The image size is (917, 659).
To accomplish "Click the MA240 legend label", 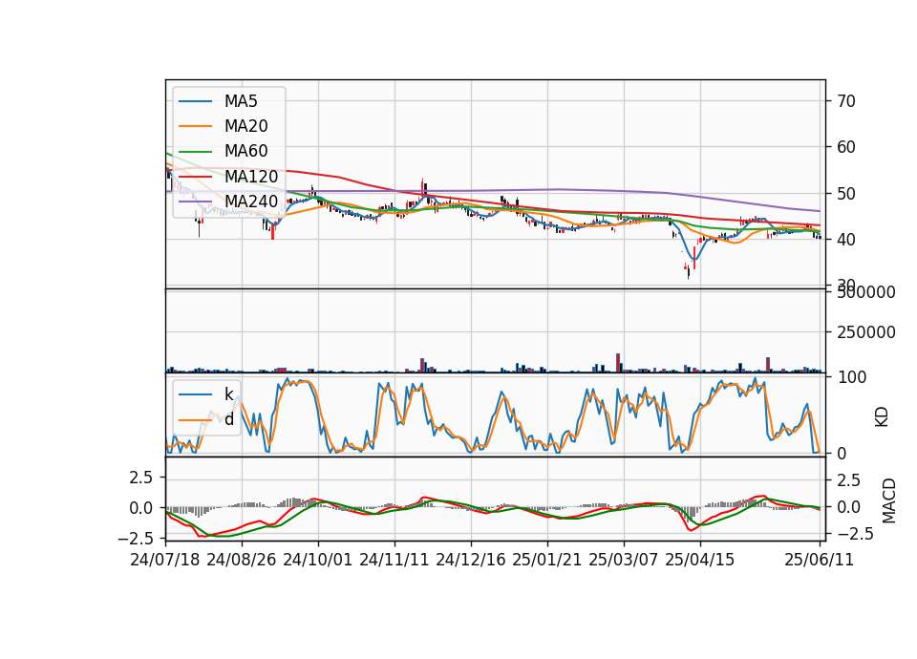I will [x=251, y=202].
